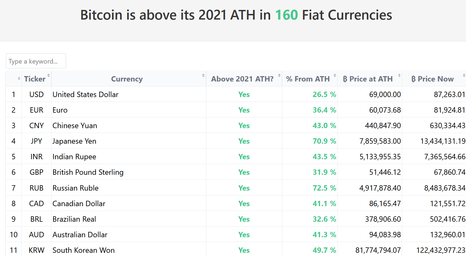Click the 'Above 2021 ATH?' header text
Viewport: 466px width, 256px height.
[x=242, y=79]
